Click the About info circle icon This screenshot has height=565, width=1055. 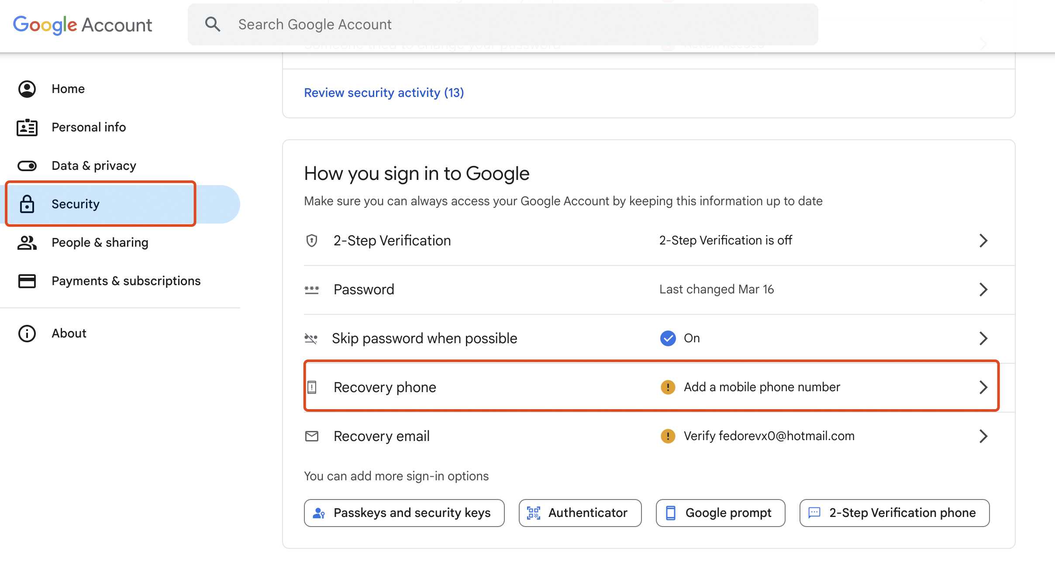click(x=27, y=334)
